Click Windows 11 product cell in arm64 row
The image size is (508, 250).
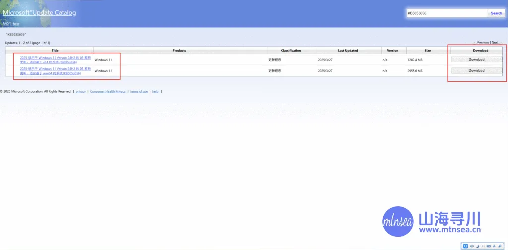coord(103,71)
